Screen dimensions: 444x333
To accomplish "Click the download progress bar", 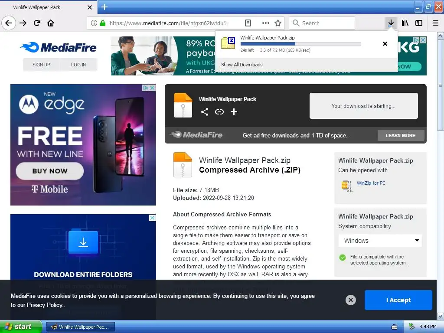I will point(301,44).
